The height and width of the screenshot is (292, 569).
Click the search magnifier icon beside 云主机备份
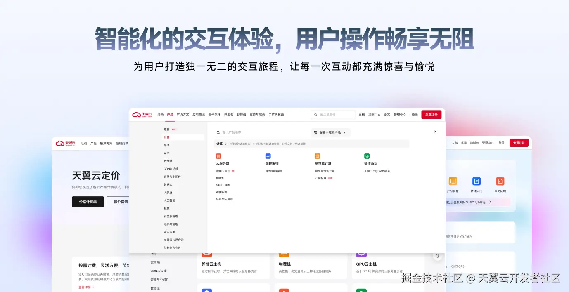click(x=316, y=115)
